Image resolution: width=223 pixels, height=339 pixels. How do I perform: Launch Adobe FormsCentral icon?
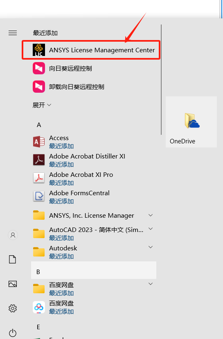(x=39, y=196)
